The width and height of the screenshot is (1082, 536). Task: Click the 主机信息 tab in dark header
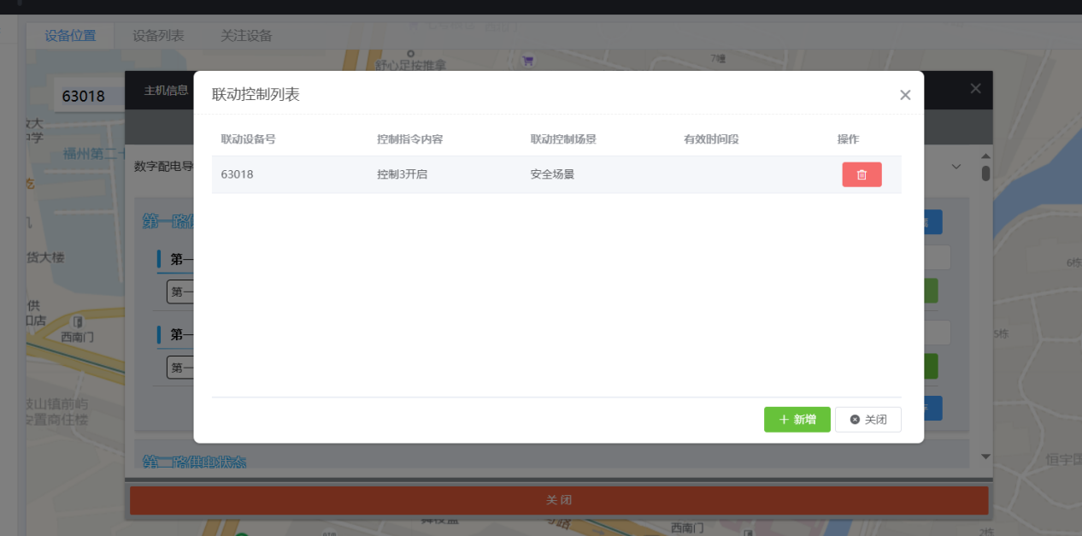point(166,90)
